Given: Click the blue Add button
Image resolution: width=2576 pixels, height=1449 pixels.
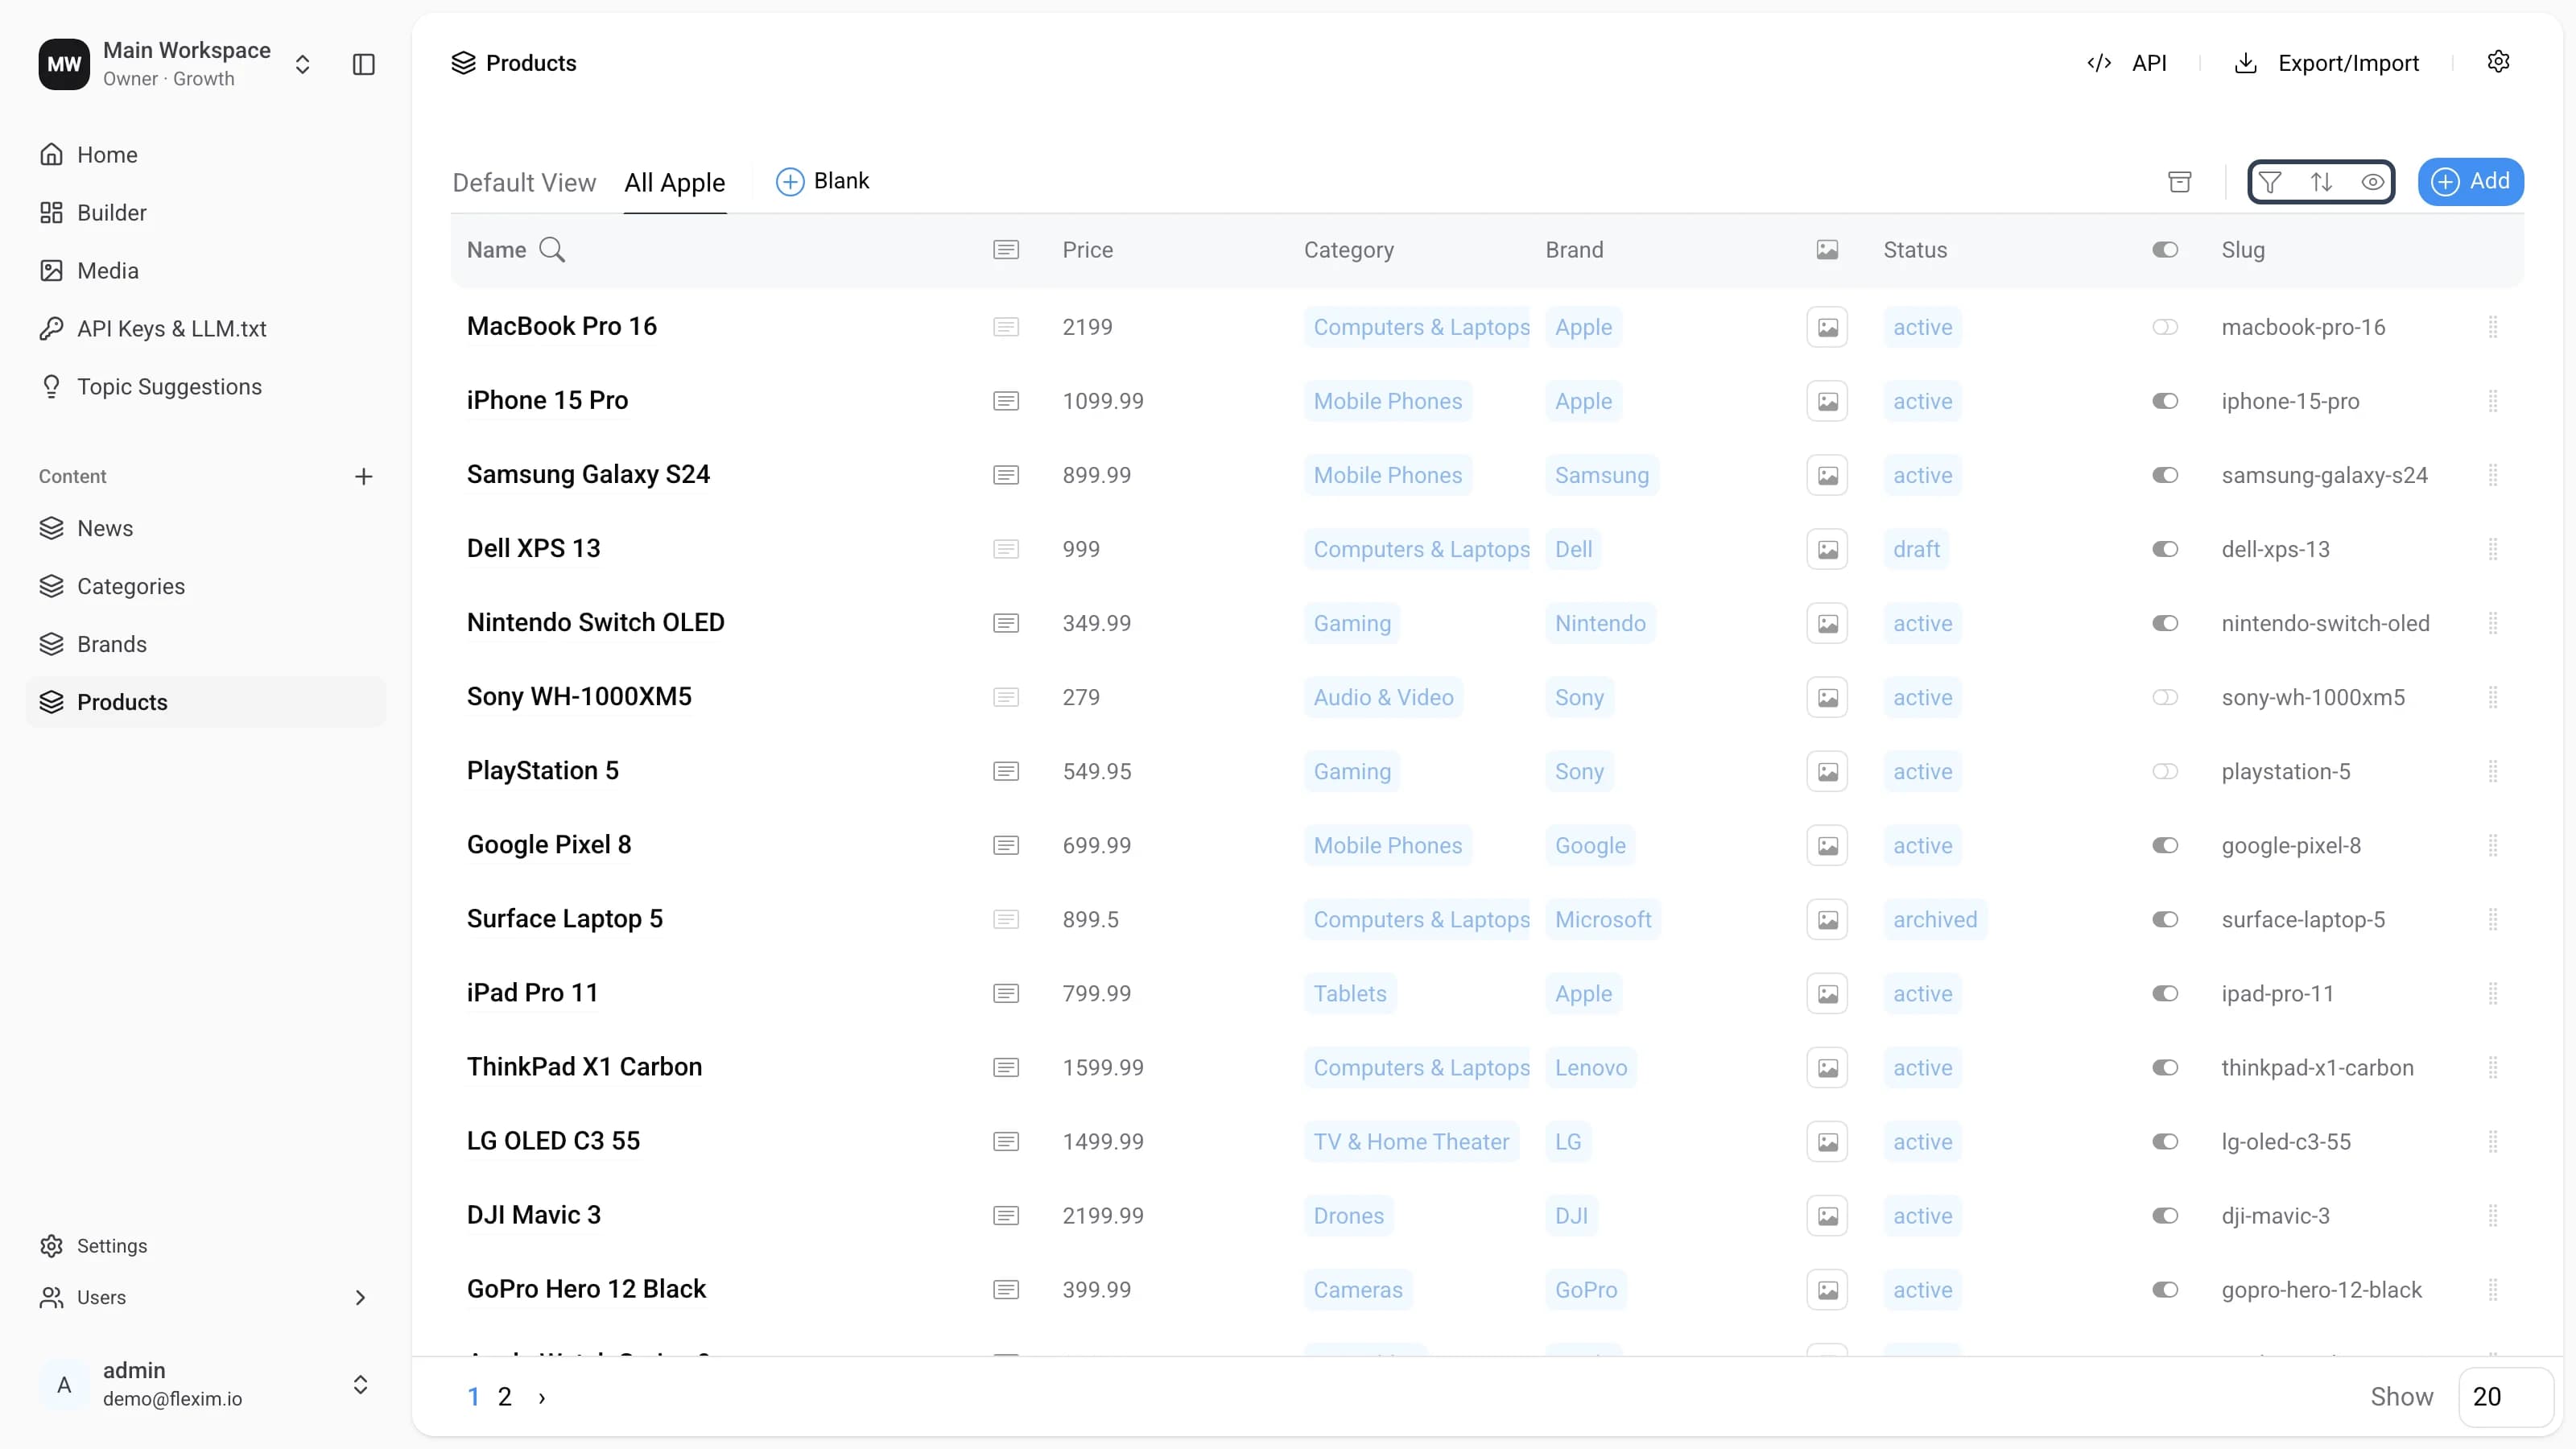Looking at the screenshot, I should pyautogui.click(x=2471, y=181).
